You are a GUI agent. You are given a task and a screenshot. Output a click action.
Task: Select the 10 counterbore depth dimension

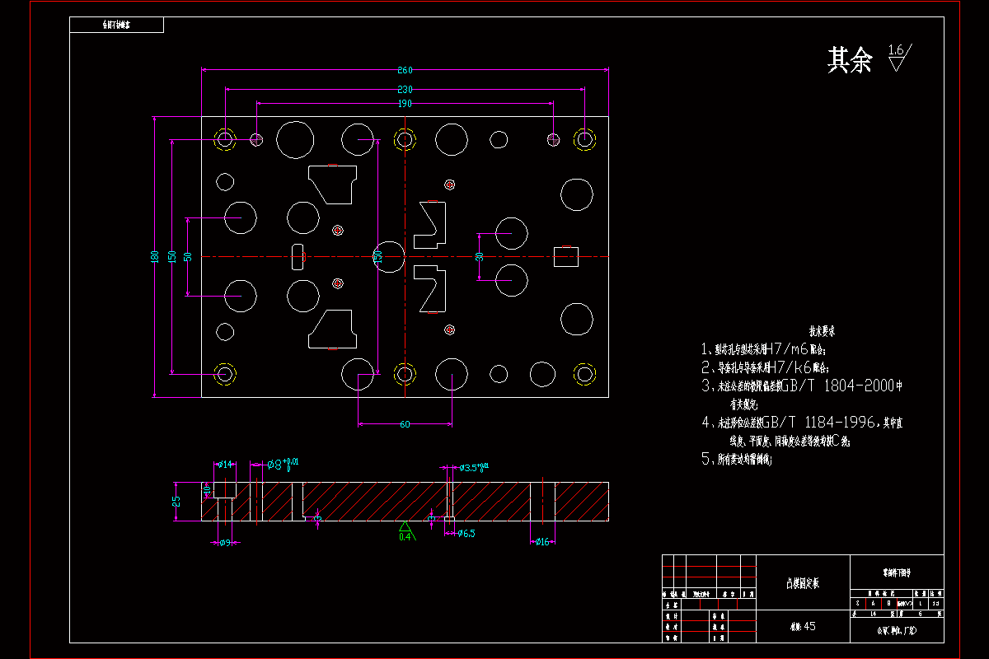coord(208,490)
